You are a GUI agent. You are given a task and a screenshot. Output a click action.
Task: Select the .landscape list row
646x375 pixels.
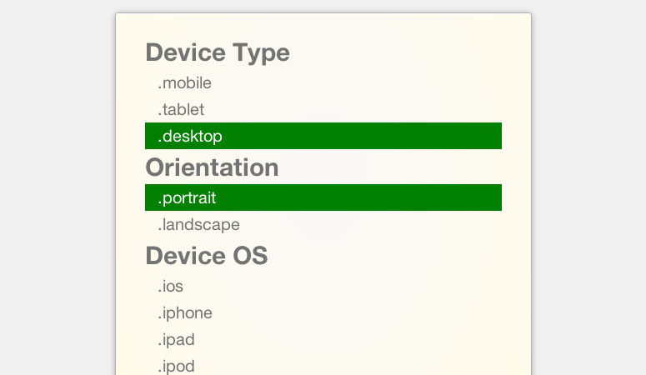(x=323, y=224)
